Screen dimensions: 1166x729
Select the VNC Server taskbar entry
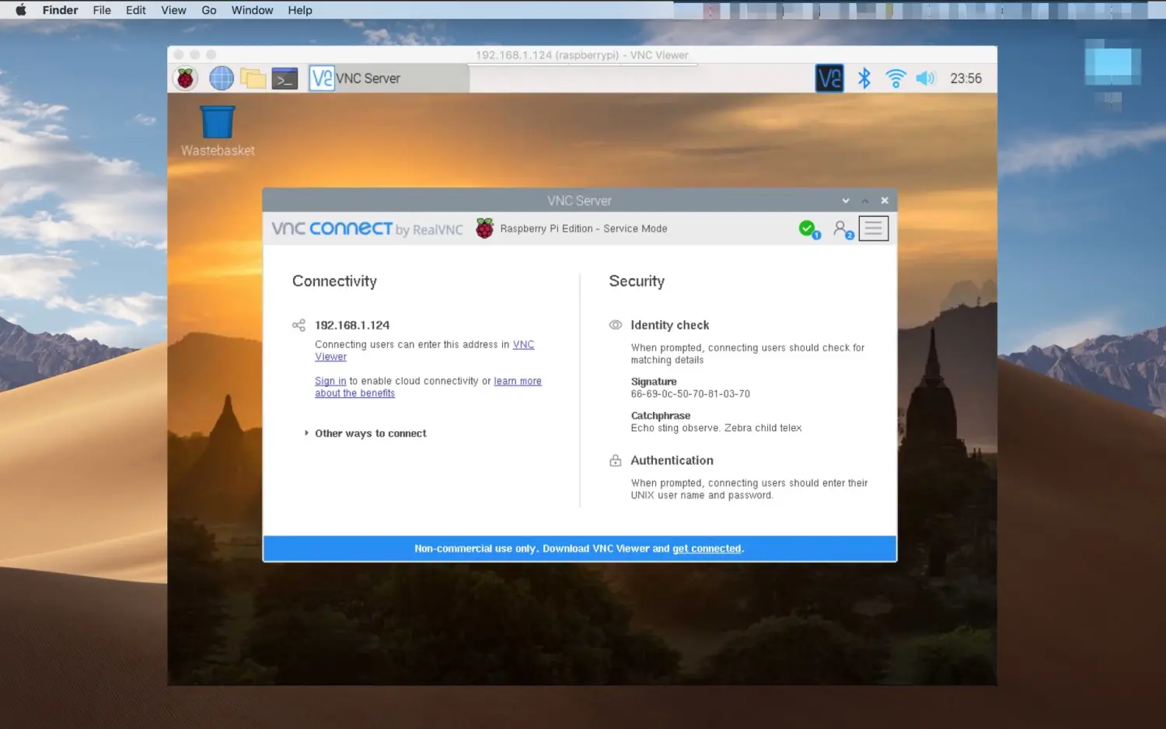tap(389, 78)
